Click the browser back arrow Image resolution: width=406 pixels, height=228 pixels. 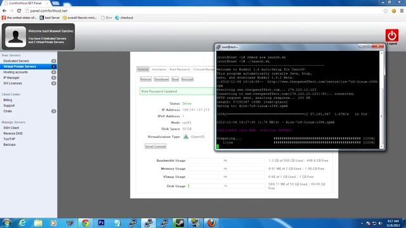pos(4,11)
